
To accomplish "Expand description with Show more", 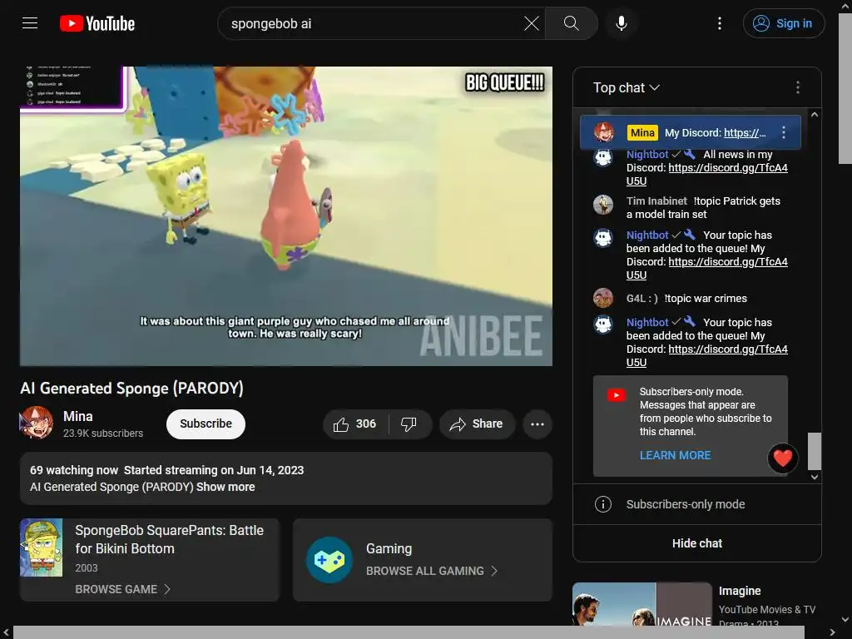I will (x=225, y=487).
